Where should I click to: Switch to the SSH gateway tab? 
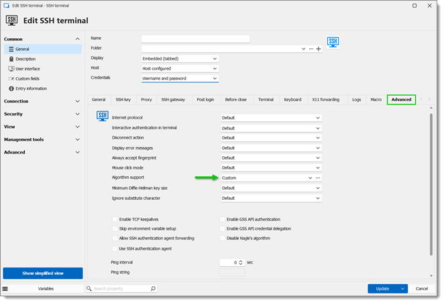click(x=173, y=100)
